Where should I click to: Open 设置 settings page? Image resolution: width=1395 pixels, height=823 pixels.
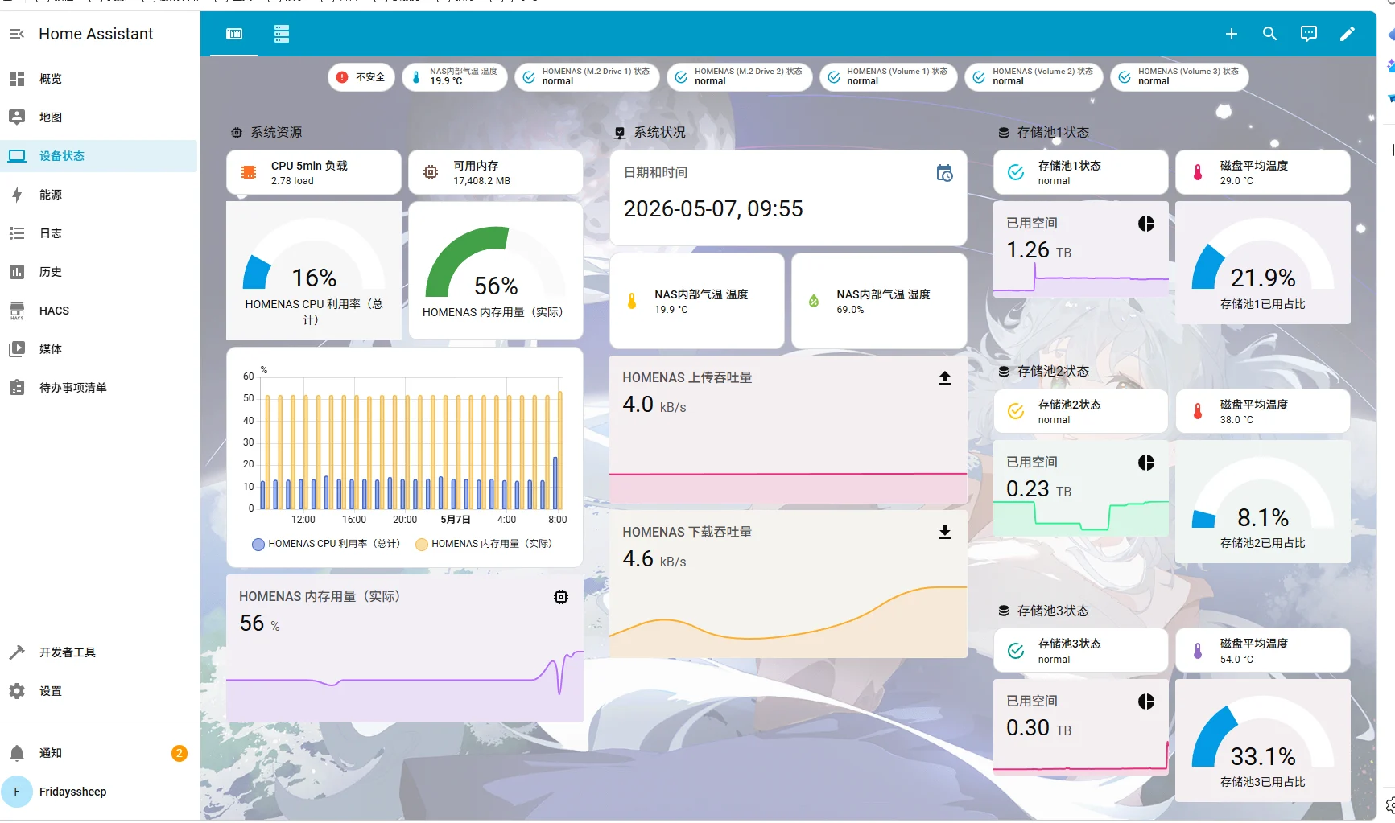(x=98, y=691)
